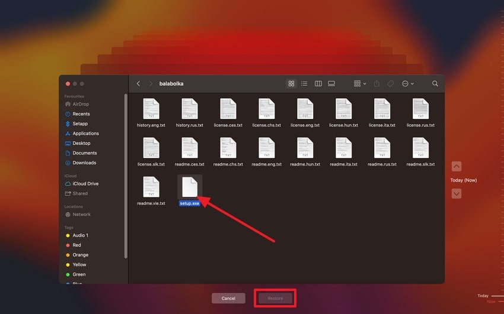The image size is (504, 314).
Task: Select the readme.chs.txt file
Action: [228, 152]
